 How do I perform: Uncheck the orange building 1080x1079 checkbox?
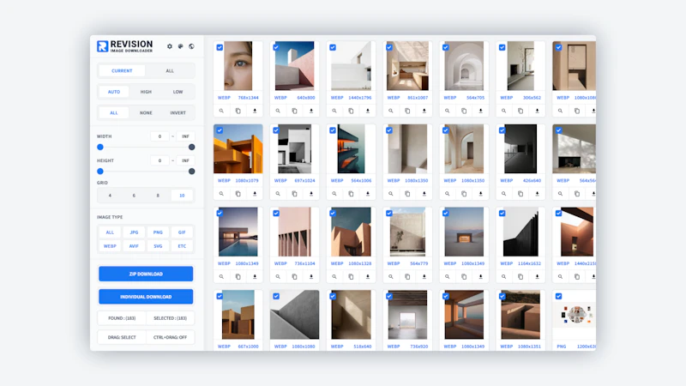point(220,130)
